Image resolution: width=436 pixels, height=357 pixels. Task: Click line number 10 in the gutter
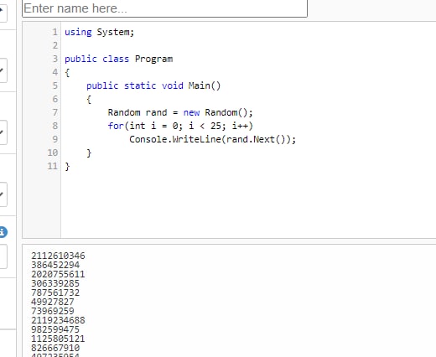coord(53,153)
